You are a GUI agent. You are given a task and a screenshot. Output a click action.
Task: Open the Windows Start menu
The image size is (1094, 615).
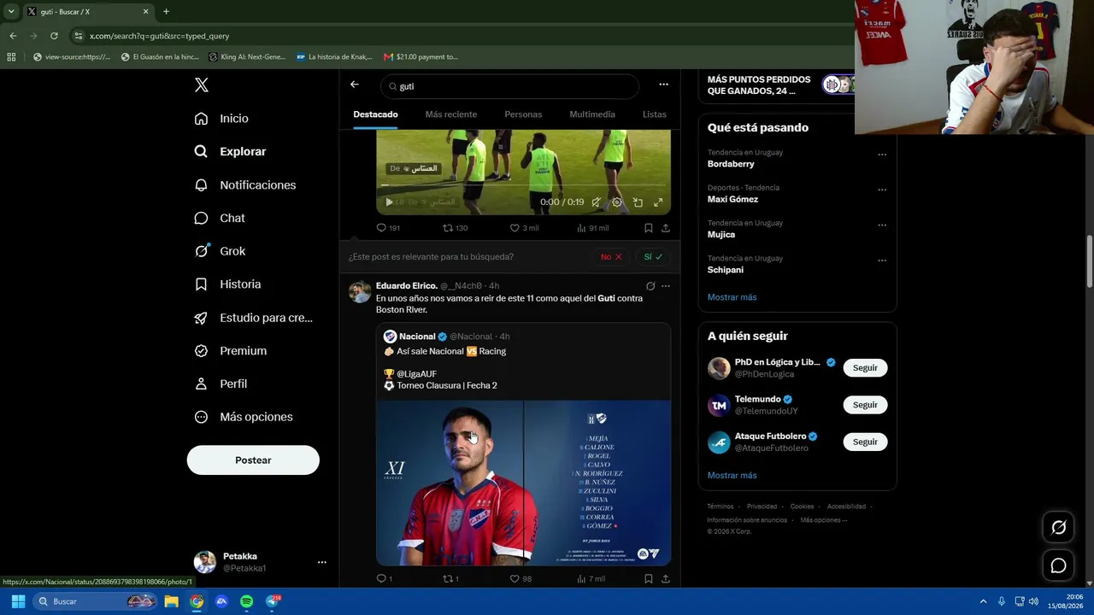[x=18, y=601]
